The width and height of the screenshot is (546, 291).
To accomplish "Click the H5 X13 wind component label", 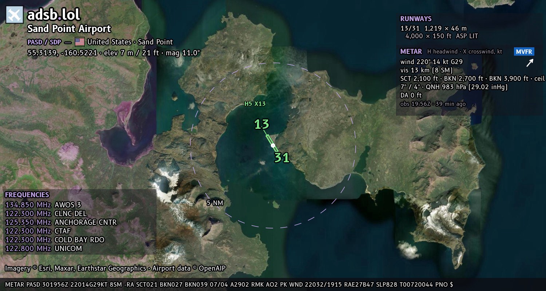I will click(x=255, y=104).
